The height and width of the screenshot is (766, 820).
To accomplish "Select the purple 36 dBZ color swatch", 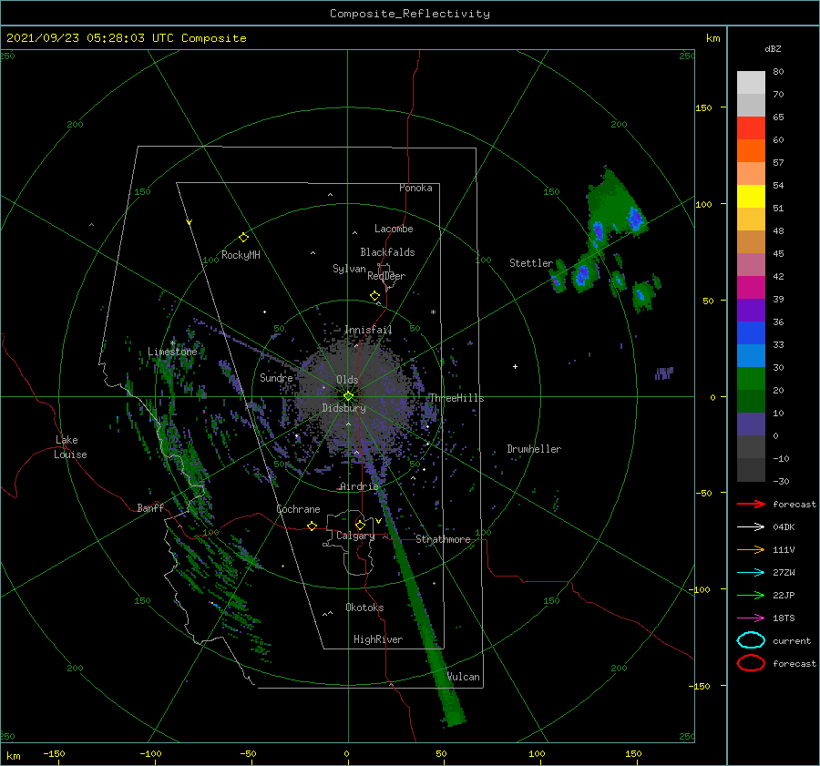I will click(x=751, y=310).
